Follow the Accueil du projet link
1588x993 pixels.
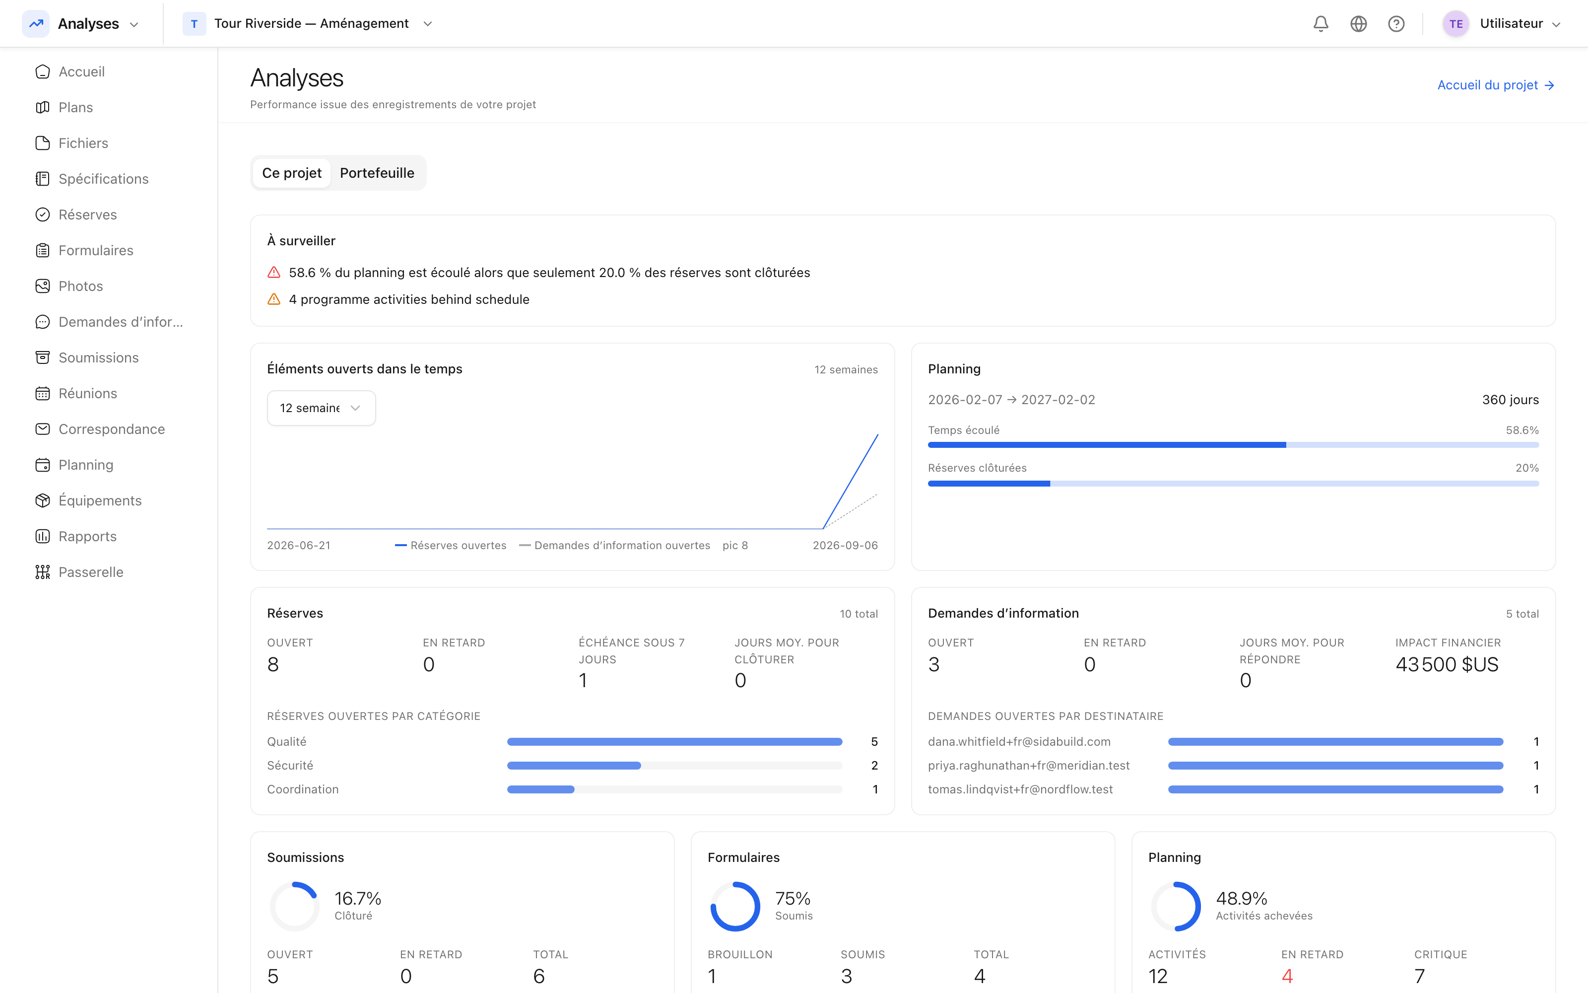[x=1496, y=85]
